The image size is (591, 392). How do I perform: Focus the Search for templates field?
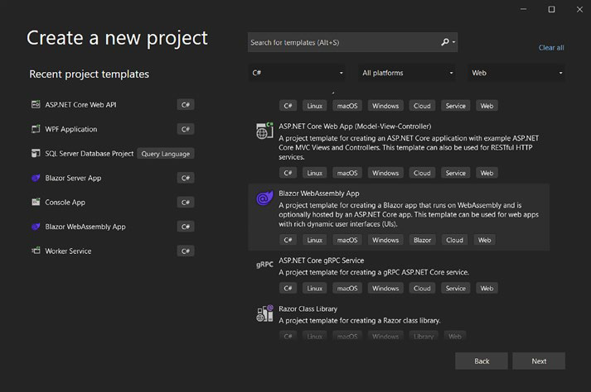click(x=352, y=42)
